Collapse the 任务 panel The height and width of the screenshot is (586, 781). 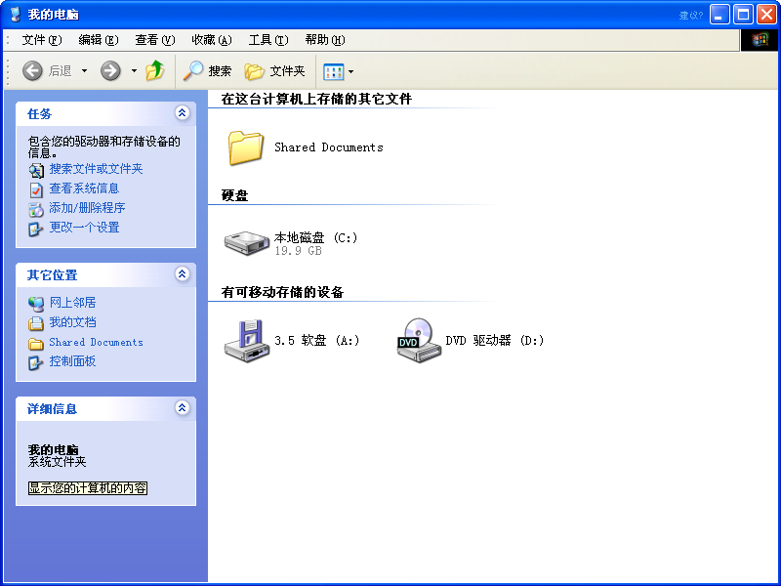pos(183,112)
